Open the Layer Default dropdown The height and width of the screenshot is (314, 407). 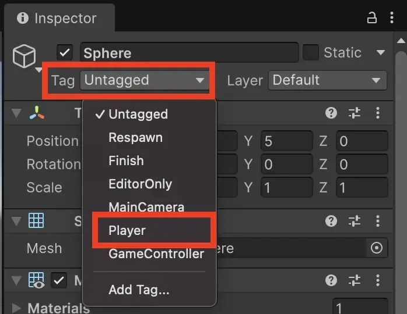[x=327, y=80]
